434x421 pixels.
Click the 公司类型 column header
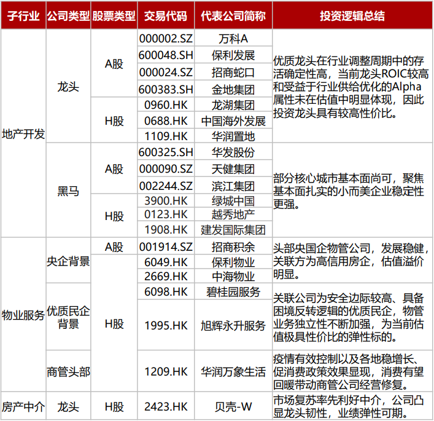(x=68, y=15)
